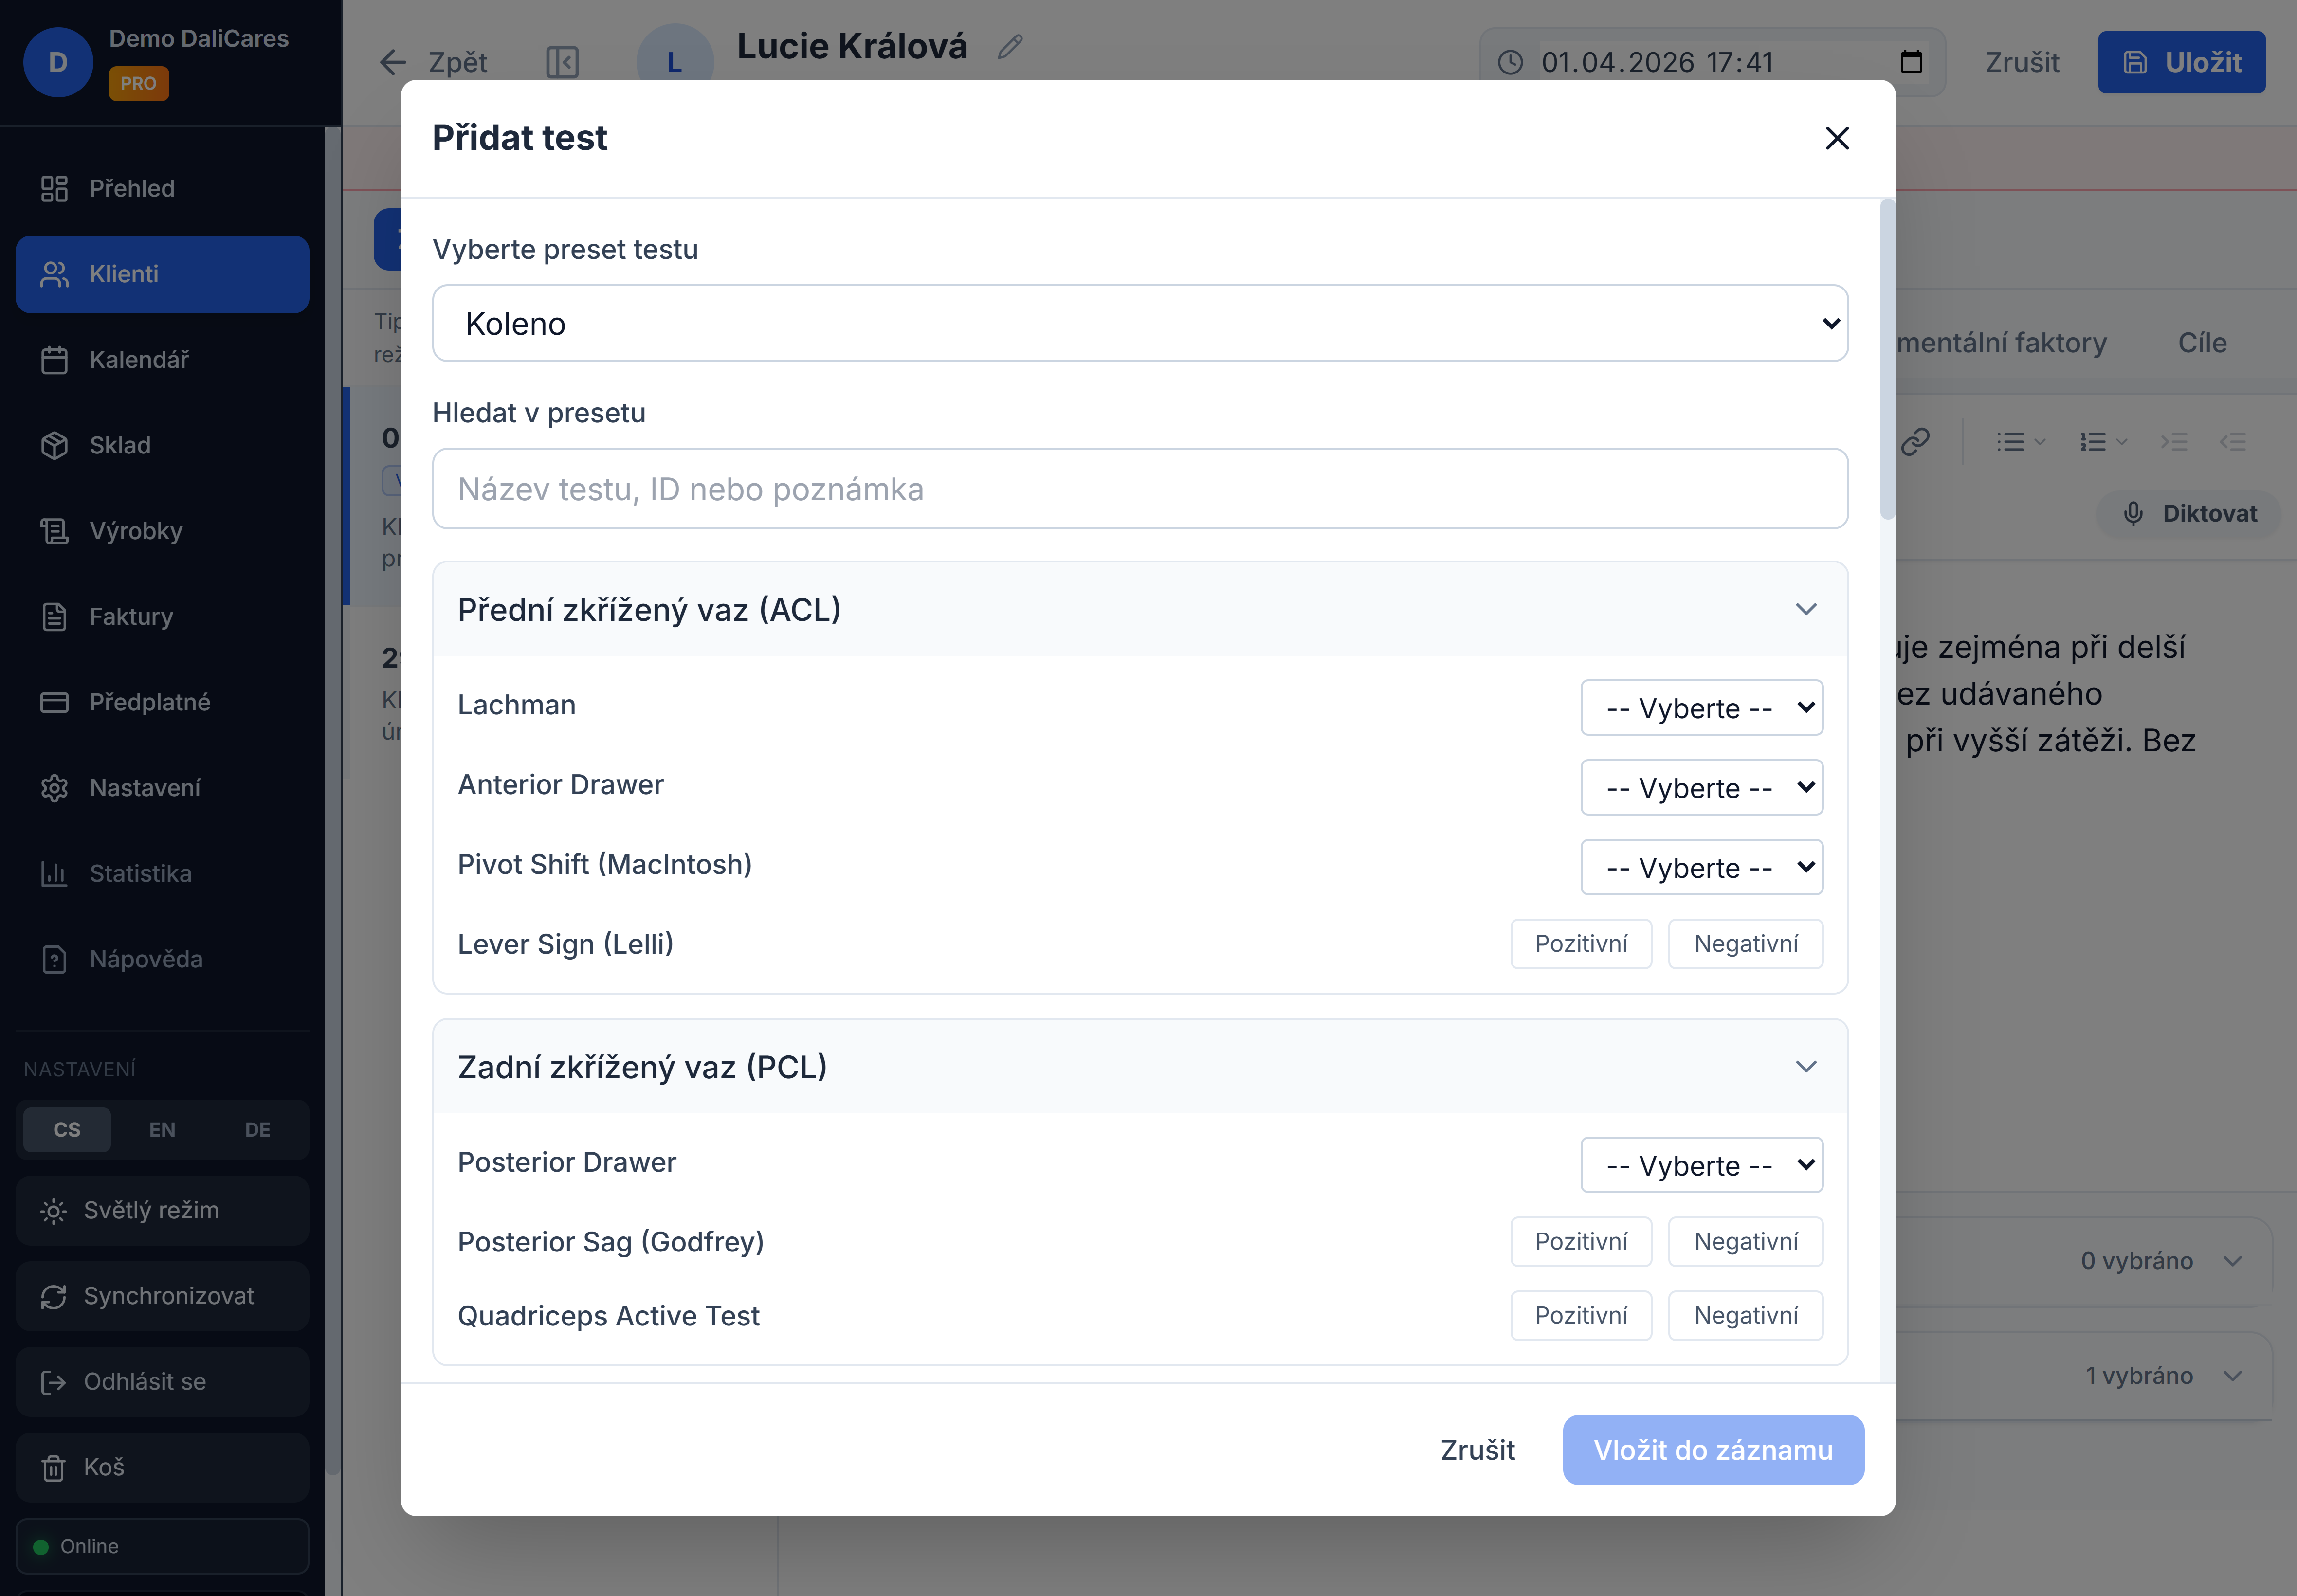Open Statistika via its chart icon

(54, 874)
